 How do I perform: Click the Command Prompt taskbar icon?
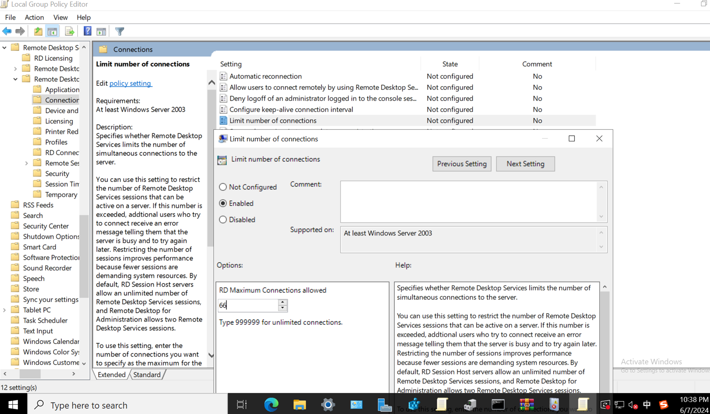pos(498,405)
